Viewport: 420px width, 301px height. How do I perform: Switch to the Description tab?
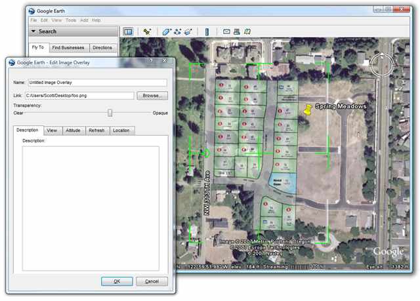pos(28,130)
